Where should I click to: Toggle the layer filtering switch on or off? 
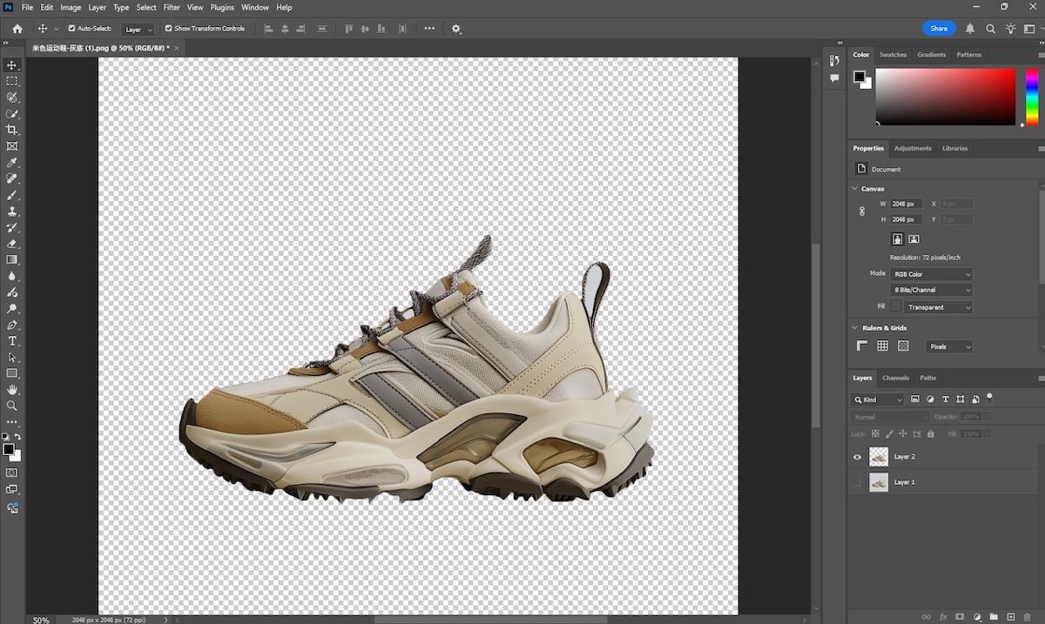tap(990, 398)
